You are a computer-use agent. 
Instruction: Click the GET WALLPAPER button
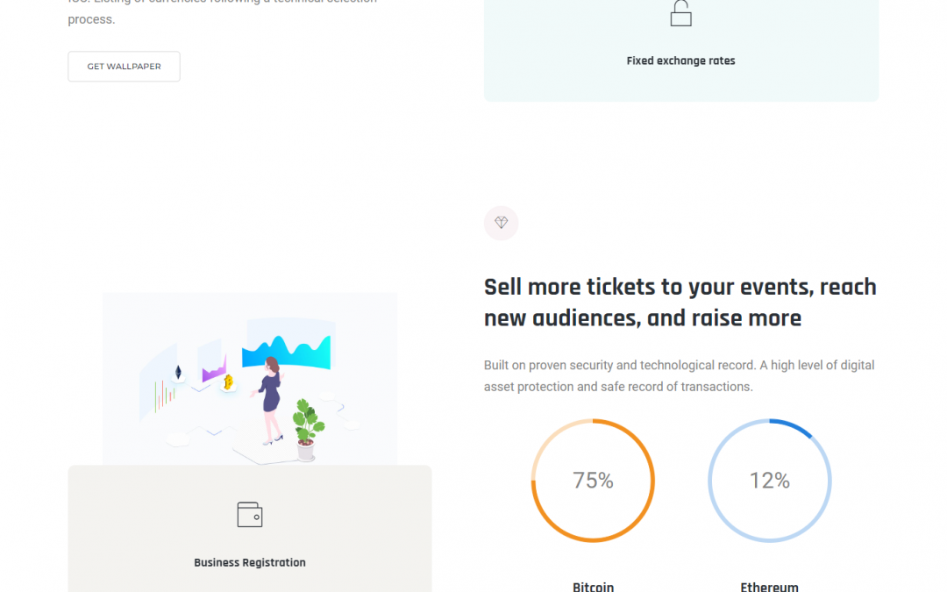click(x=124, y=66)
